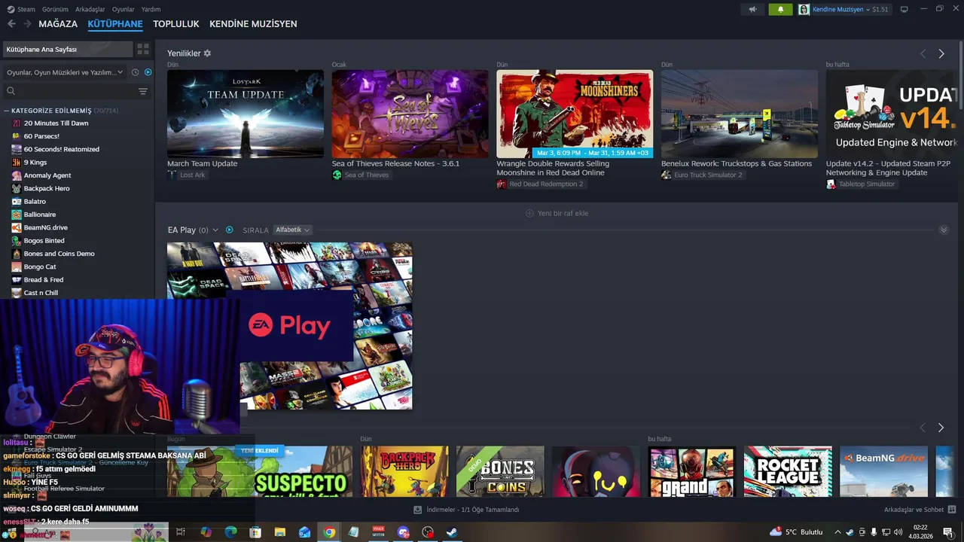Select BeamNG.drive in sidebar list

tap(45, 227)
